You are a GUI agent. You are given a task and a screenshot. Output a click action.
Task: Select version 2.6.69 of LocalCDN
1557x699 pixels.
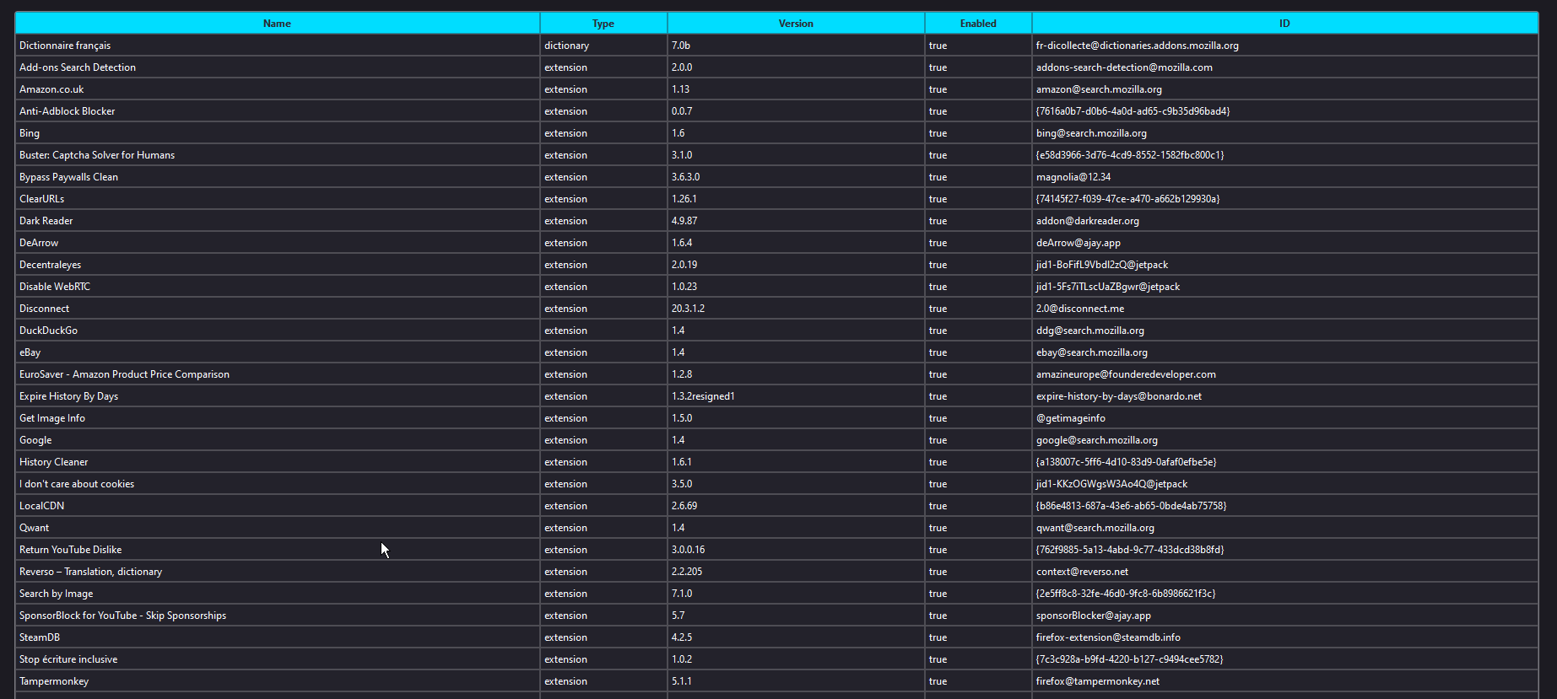(796, 506)
